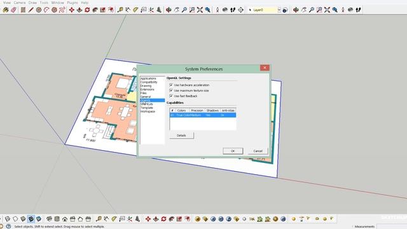The image size is (407, 229).
Task: Select Drawing in preferences list
Action: click(146, 86)
